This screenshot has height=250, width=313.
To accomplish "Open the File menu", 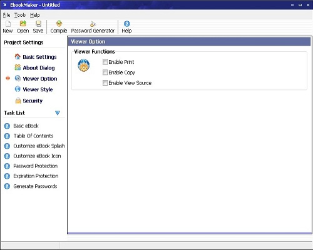I will click(6, 15).
